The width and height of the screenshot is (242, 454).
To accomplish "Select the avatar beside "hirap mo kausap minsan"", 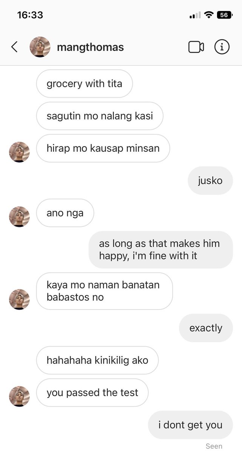I will [19, 152].
